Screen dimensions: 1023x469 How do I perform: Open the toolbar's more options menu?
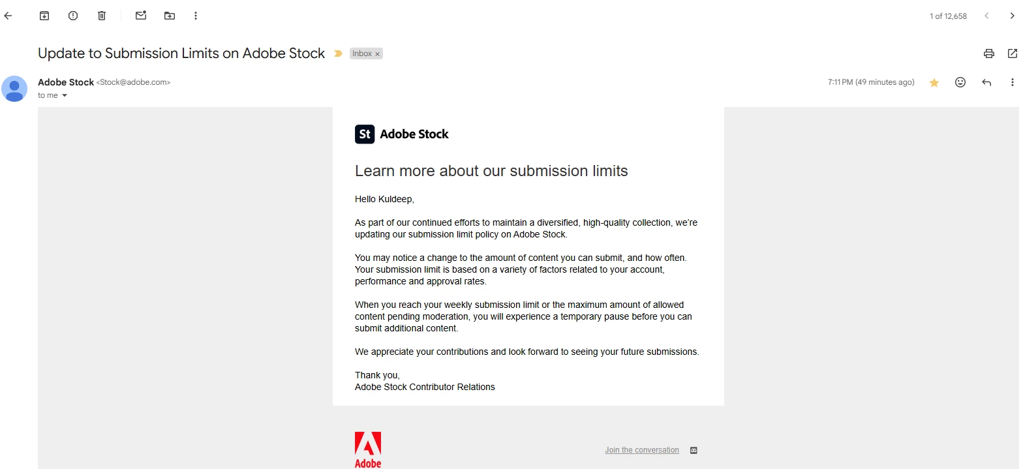196,16
